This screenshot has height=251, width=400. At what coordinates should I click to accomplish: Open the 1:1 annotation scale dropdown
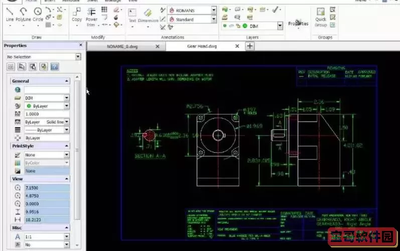pos(67,237)
